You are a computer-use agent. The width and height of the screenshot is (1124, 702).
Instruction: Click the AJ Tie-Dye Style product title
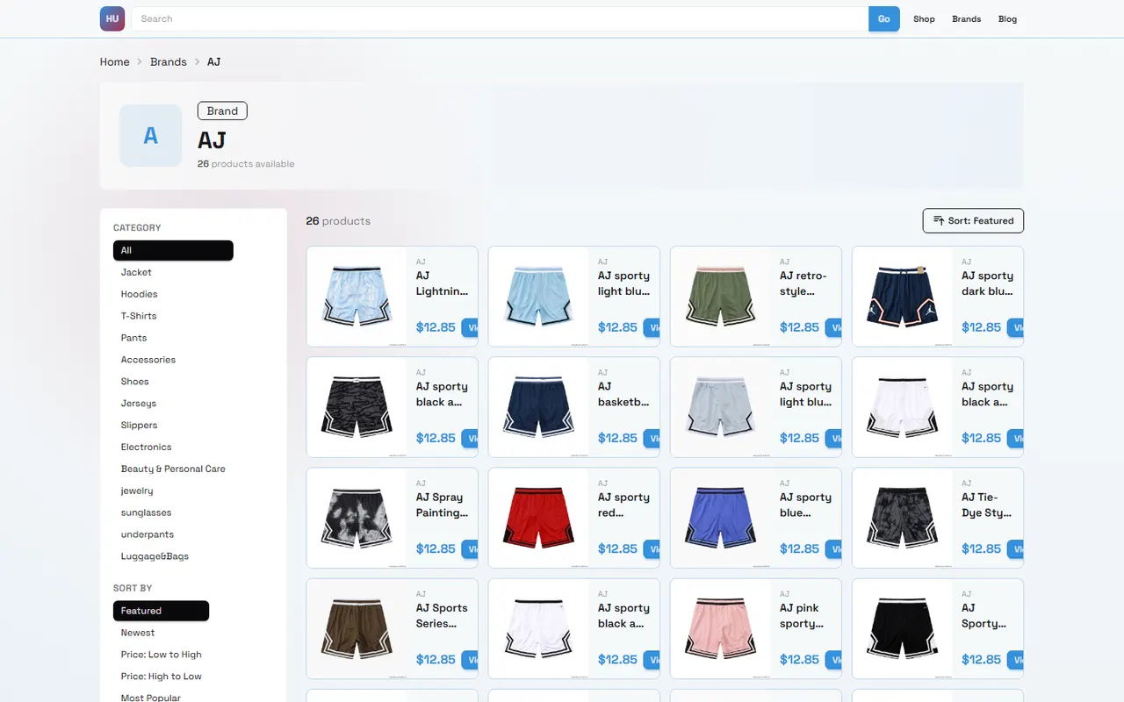[987, 505]
